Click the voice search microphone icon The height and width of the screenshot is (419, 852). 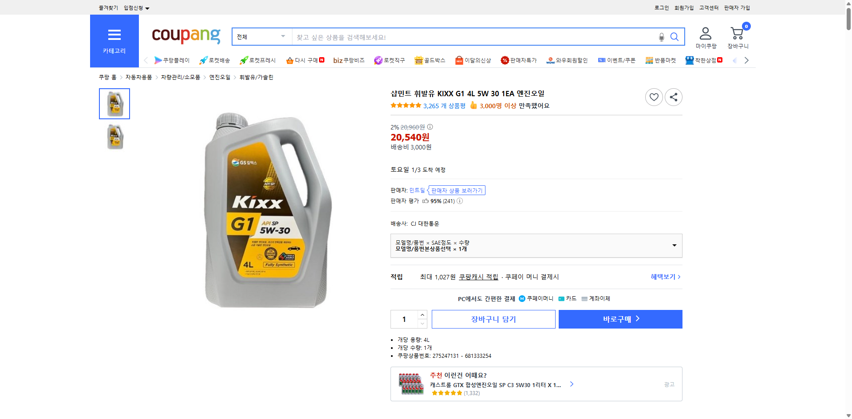pyautogui.click(x=661, y=37)
